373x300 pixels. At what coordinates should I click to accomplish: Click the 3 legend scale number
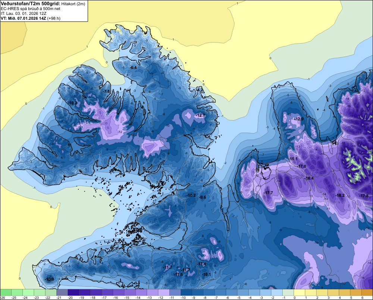coord(329,298)
